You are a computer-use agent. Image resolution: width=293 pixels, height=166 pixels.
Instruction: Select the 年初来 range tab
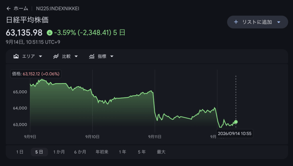tap(102, 152)
